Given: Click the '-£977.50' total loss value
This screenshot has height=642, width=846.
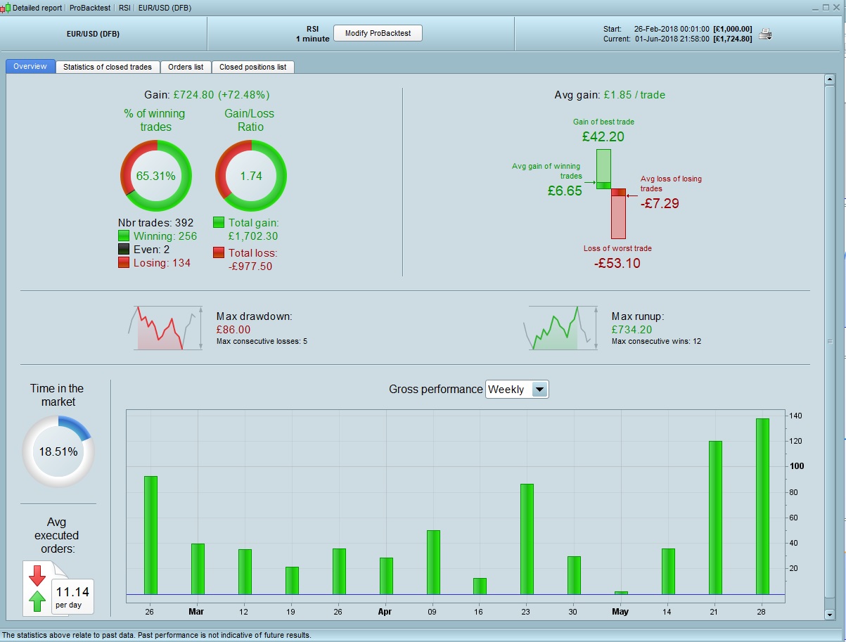Looking at the screenshot, I should [x=250, y=267].
